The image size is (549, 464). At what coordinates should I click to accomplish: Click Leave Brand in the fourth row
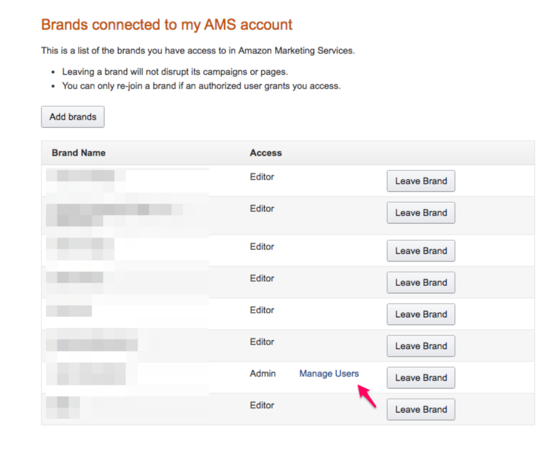421,282
